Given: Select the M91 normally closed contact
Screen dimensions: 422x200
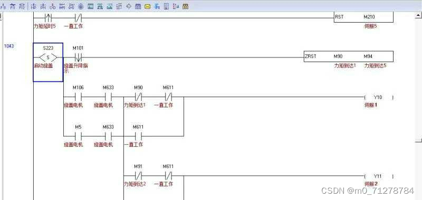Looking at the screenshot, I should 138,176.
